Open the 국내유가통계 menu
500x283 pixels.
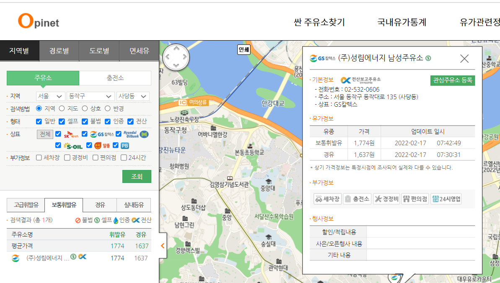[402, 22]
